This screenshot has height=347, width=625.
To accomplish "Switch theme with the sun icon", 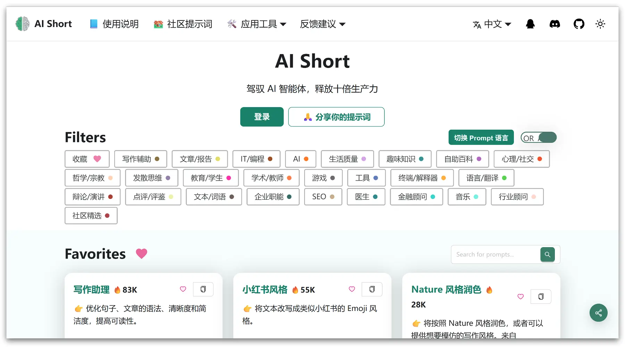I will click(x=600, y=24).
